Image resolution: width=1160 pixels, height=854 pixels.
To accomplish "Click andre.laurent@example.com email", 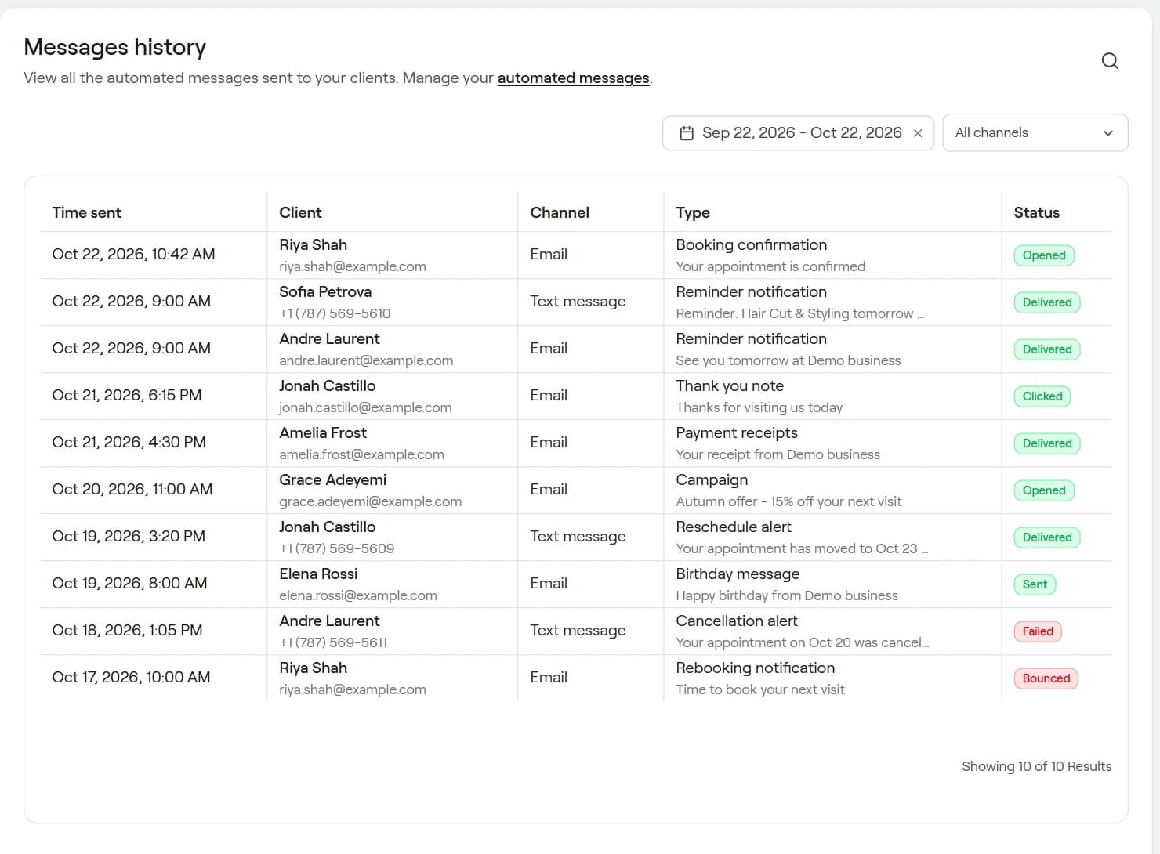I will coord(366,360).
